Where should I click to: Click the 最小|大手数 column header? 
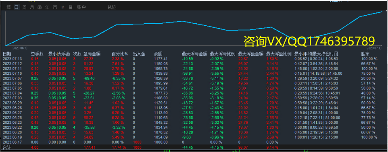(59, 54)
